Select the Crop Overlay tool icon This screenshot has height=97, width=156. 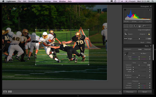click(126, 26)
